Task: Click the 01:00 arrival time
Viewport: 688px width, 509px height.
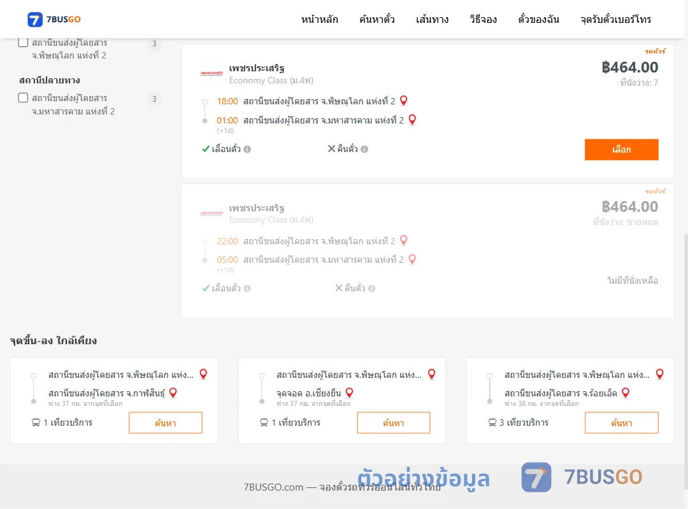Action: point(227,120)
